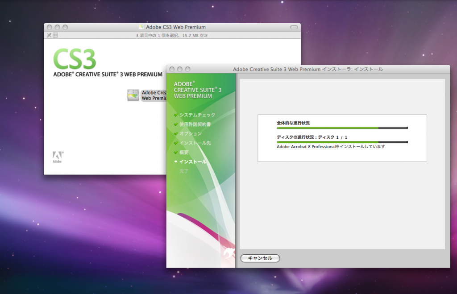Cancel the installation with the キャンセル button
Screen dimensions: 457x294
pos(260,258)
